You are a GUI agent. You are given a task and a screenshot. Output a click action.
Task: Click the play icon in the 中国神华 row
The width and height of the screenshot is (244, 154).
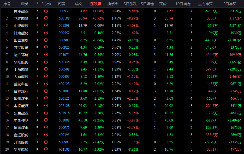click(46, 120)
